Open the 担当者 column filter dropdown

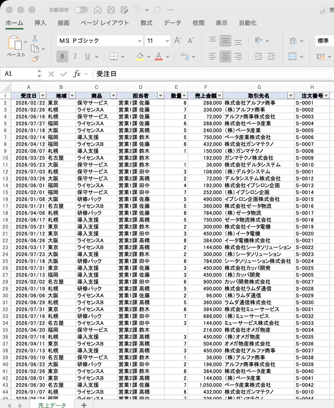pos(161,96)
